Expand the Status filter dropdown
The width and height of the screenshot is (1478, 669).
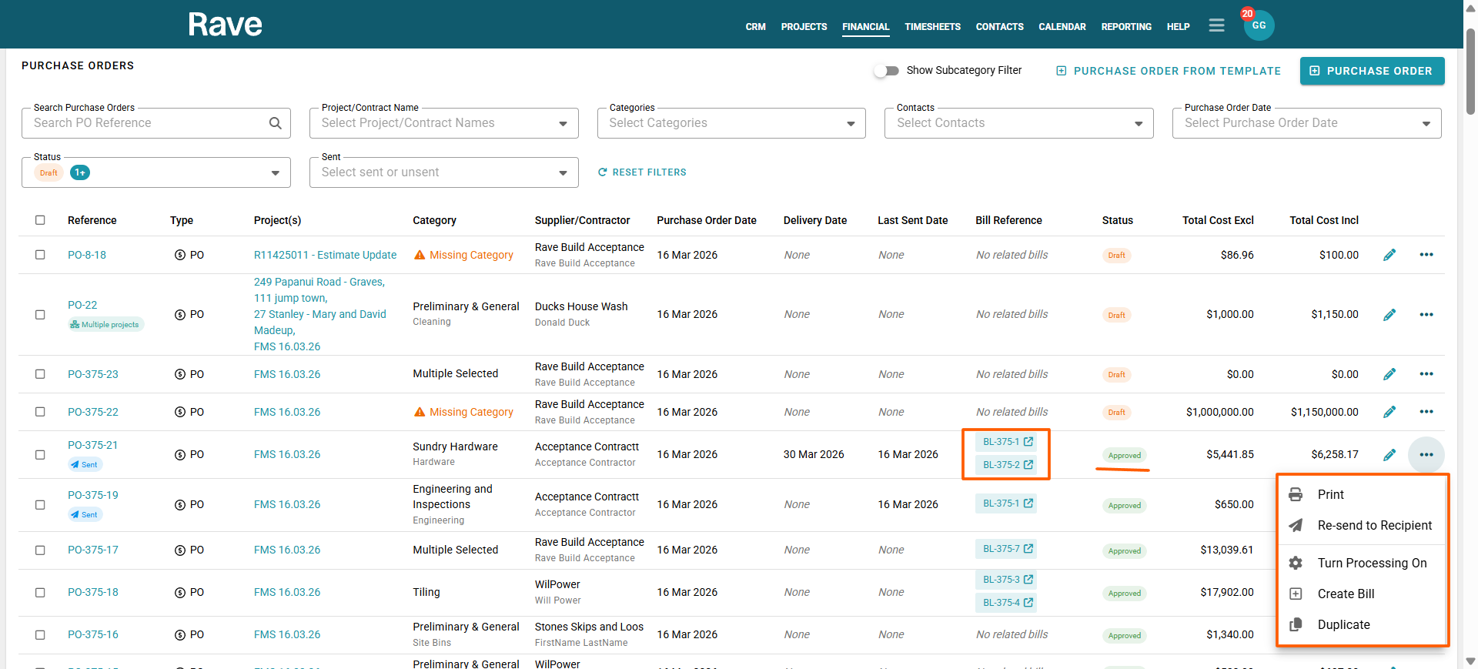[275, 173]
